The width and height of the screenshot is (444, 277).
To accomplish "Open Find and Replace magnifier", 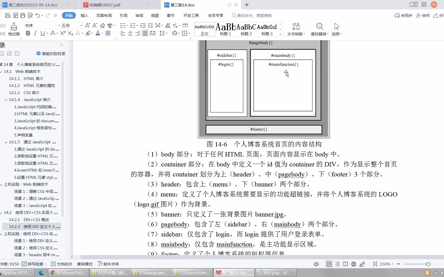I will 320,27.
